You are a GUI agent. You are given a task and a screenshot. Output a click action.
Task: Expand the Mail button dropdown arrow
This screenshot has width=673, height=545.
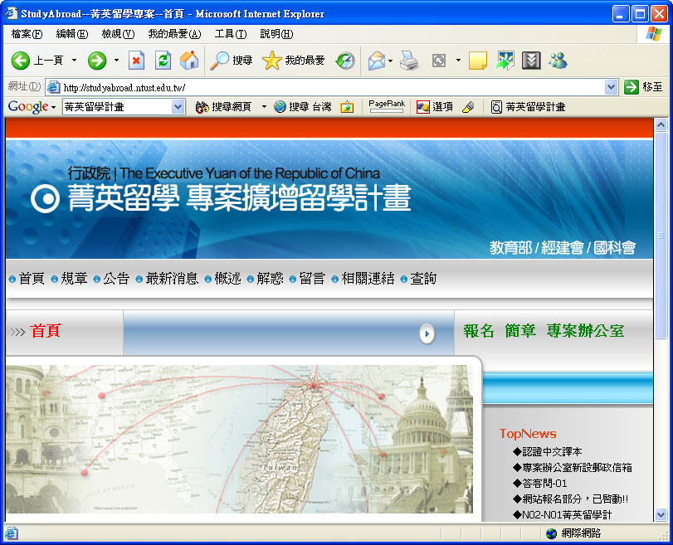pyautogui.click(x=390, y=61)
